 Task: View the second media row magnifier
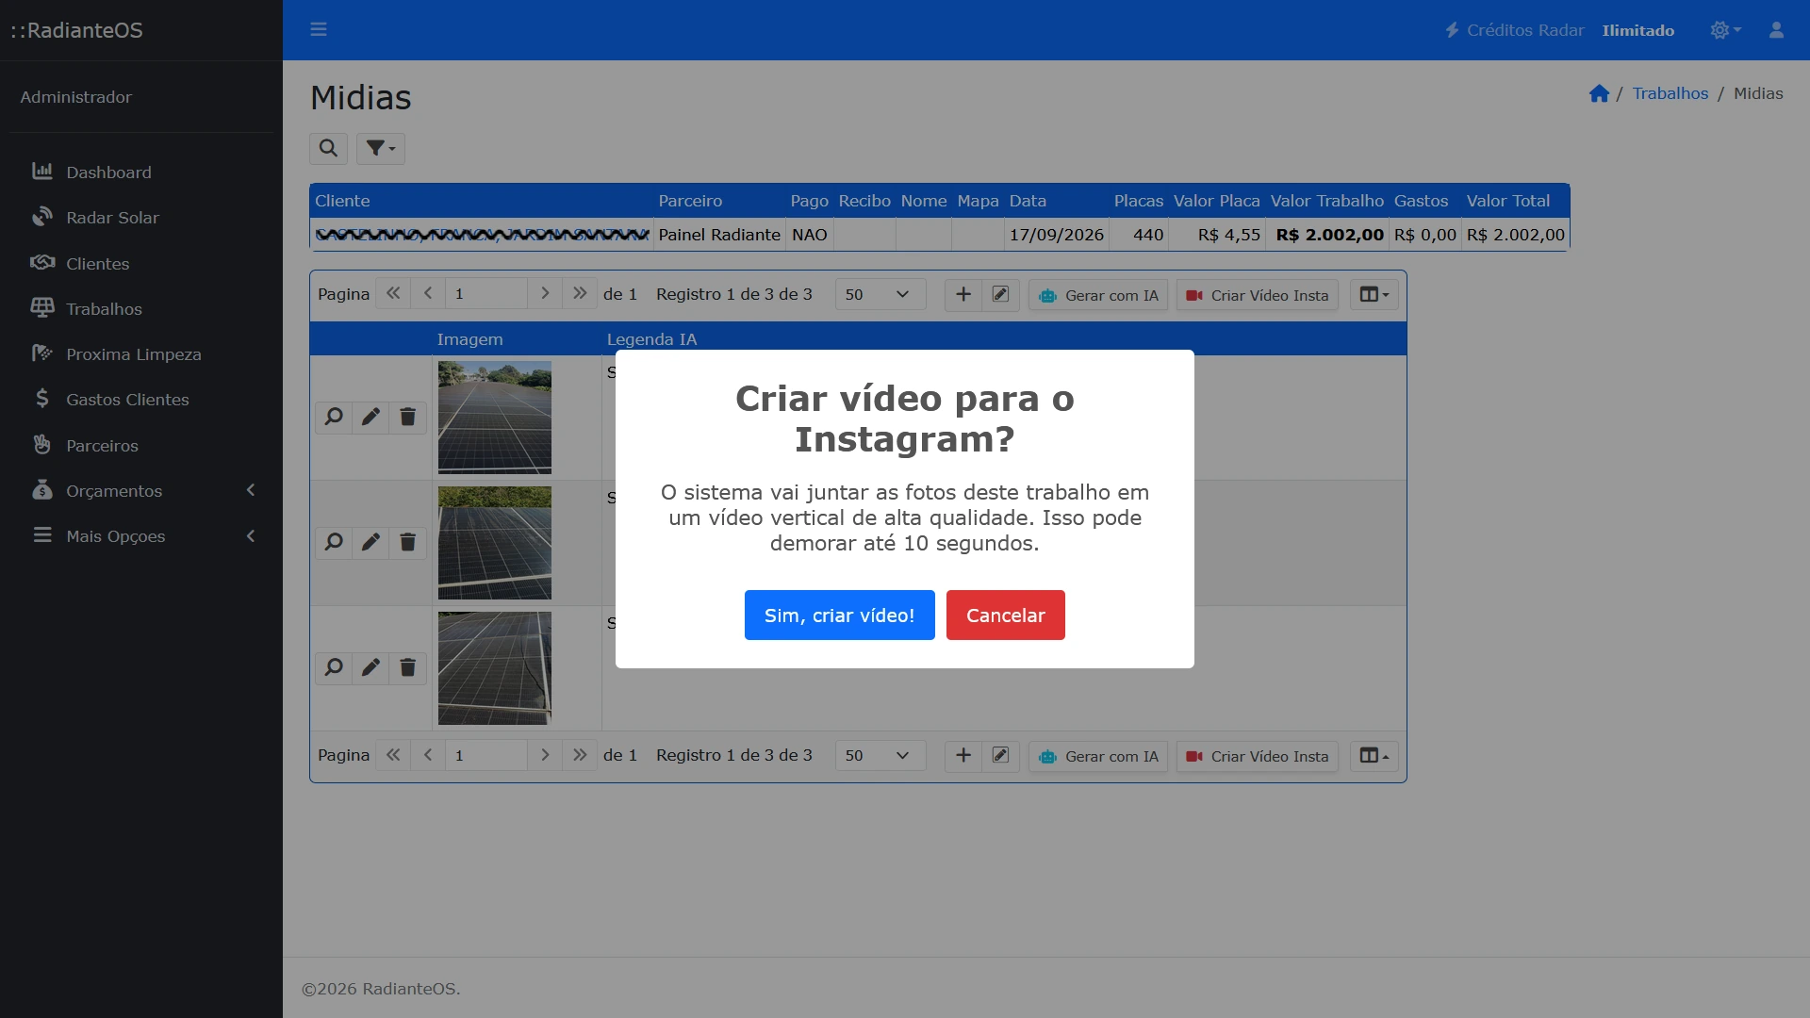[x=334, y=542]
